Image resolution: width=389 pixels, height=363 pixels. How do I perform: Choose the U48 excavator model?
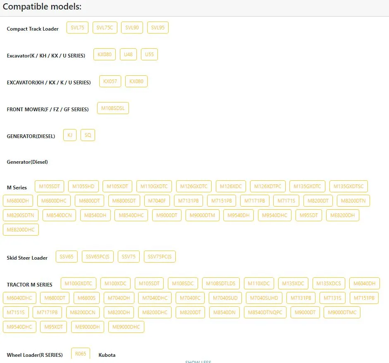[x=128, y=55]
